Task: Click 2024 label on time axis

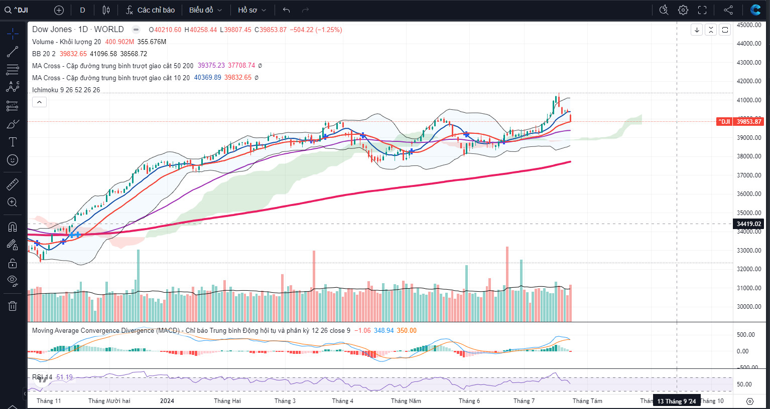Action: click(167, 401)
